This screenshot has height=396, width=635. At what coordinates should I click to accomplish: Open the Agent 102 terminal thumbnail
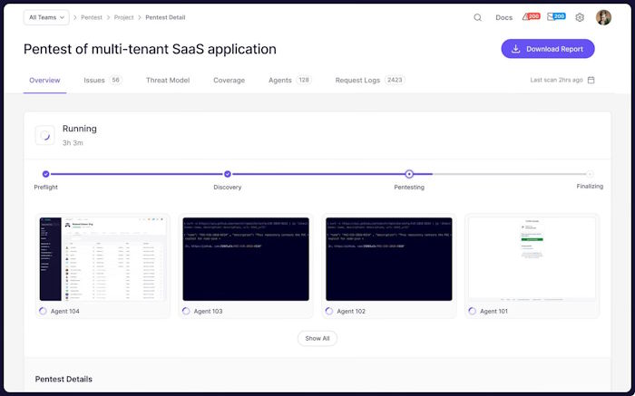(389, 259)
